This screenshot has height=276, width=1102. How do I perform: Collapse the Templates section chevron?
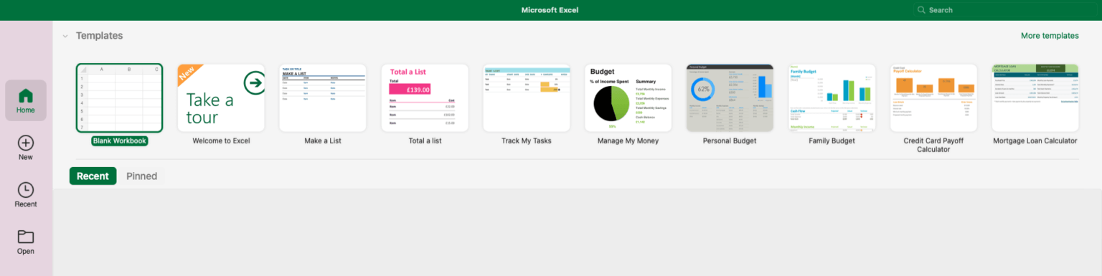[x=65, y=36]
